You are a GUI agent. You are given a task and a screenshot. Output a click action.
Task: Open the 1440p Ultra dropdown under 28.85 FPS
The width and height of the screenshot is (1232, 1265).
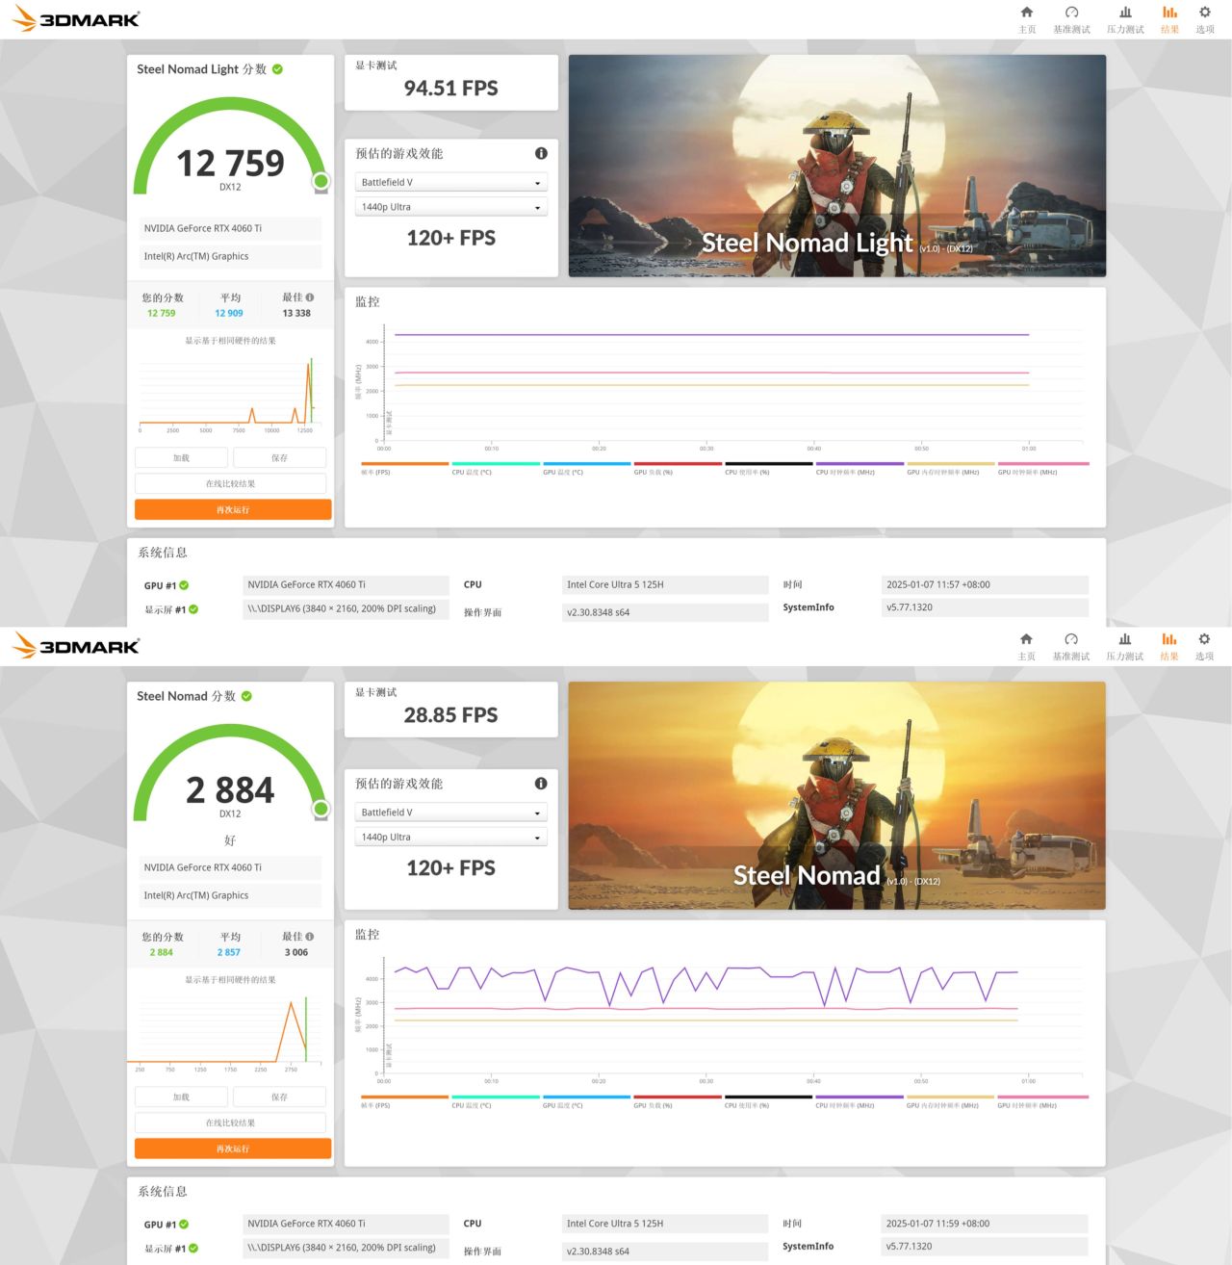(450, 838)
